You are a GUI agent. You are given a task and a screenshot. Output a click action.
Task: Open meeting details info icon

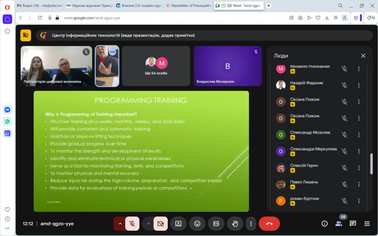pyautogui.click(x=324, y=224)
